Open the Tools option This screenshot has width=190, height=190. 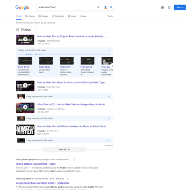pyautogui.click(x=110, y=16)
